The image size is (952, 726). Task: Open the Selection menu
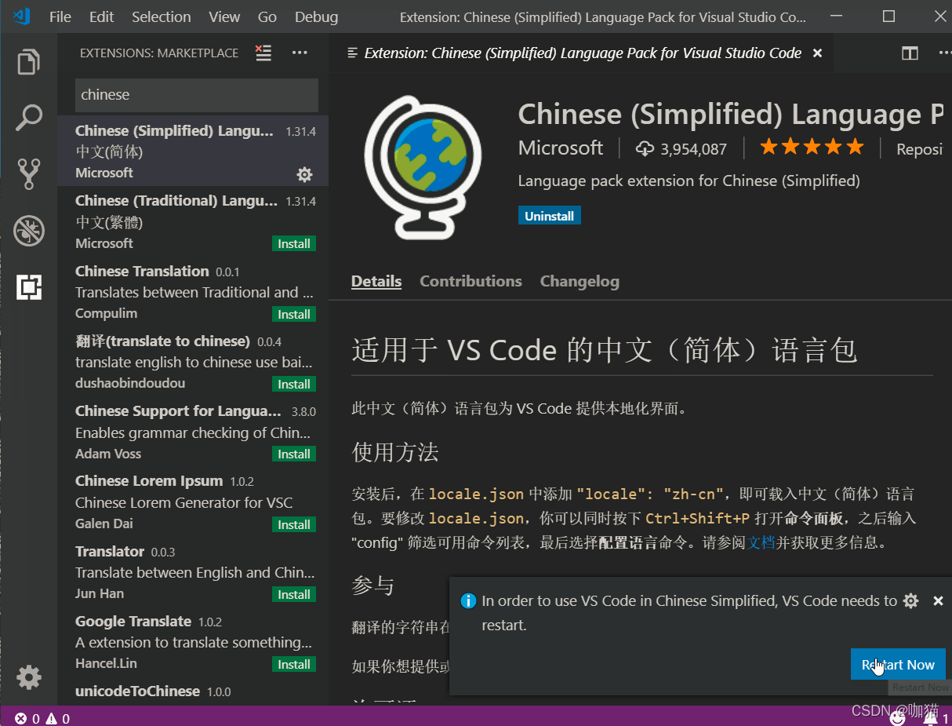click(x=161, y=16)
